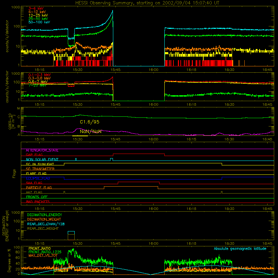The image size is (278, 278).
Task: Select the '3-6 keV' legend label
Action: point(36,8)
